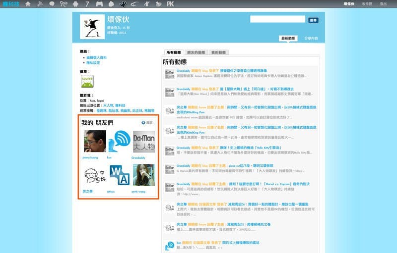Click Grandaddy name link in friends panel
Screen dimensions: 397x253
138,158
